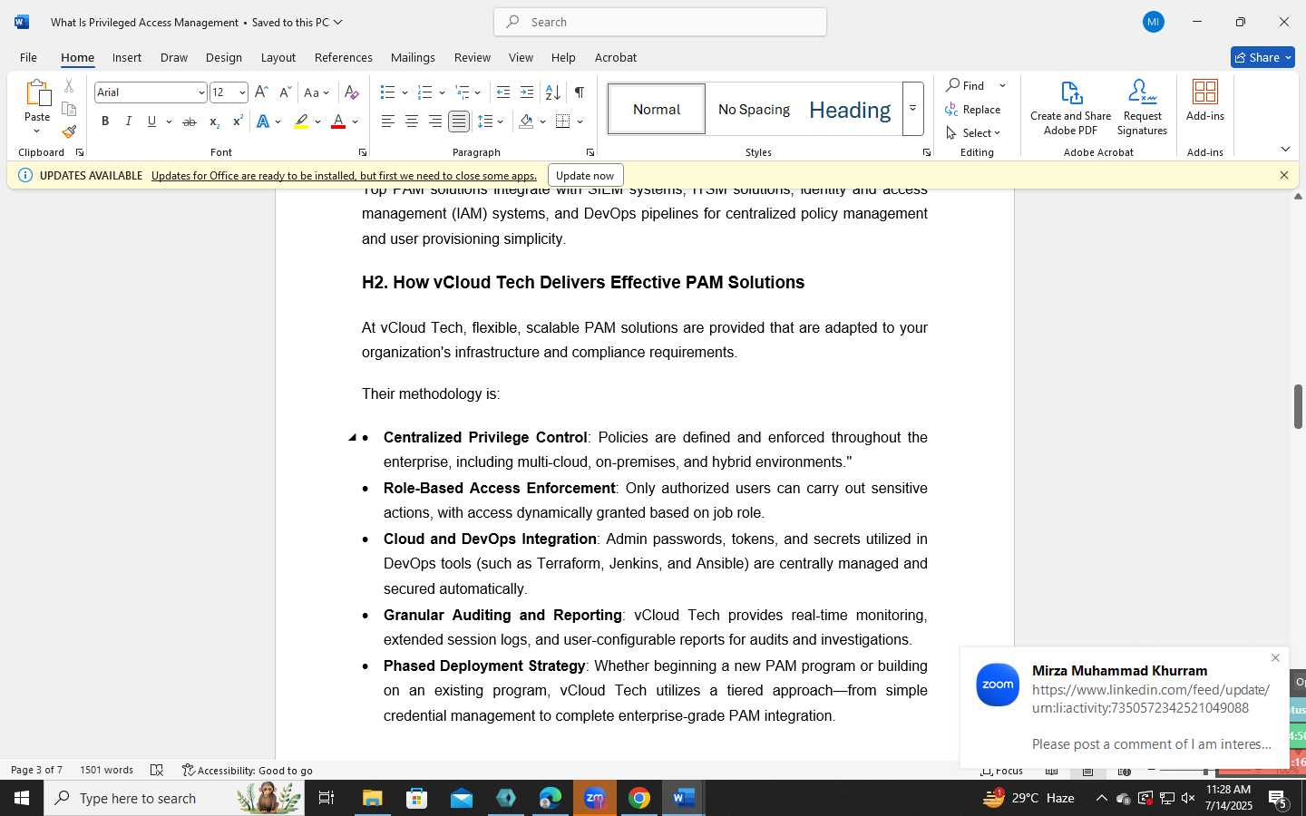Switch to the Insert tab
1306x816 pixels.
coord(127,57)
